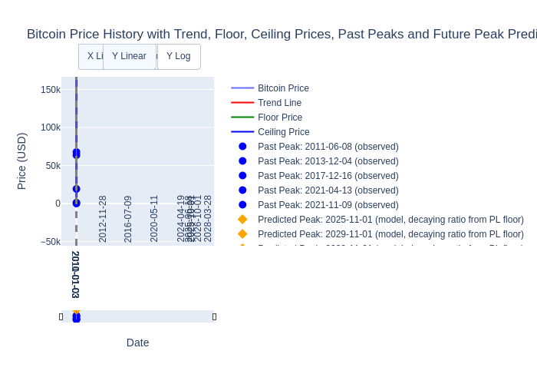This screenshot has height=384, width=537.
Task: Click the Price (USD) axis title
Action: click(21, 161)
